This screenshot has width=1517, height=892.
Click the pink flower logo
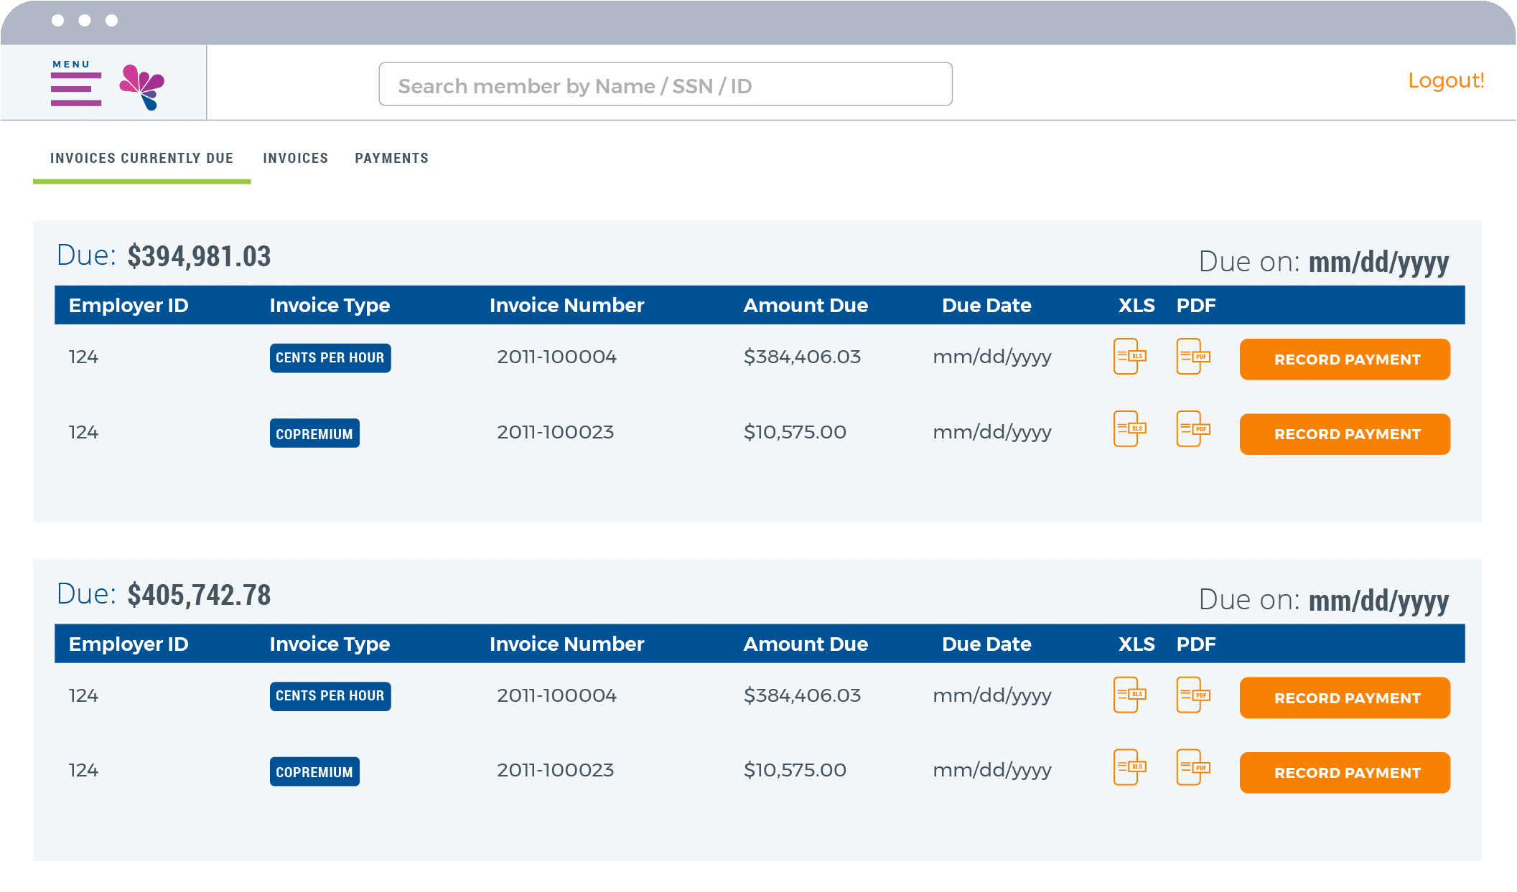tap(142, 87)
